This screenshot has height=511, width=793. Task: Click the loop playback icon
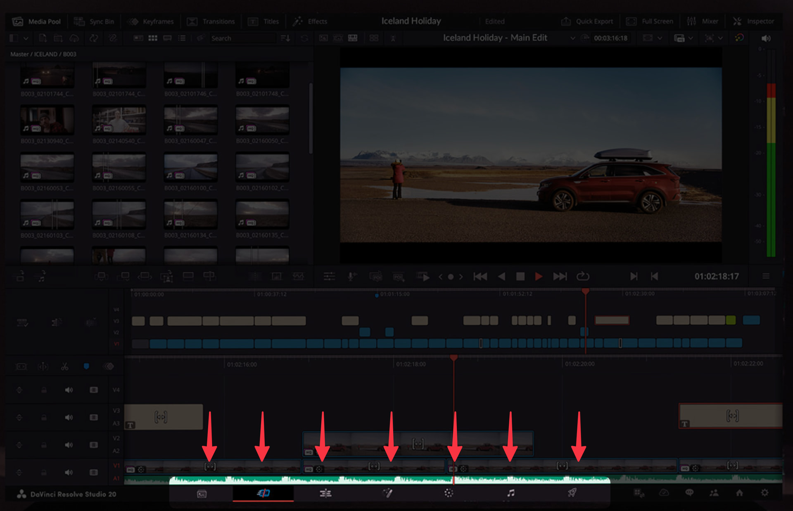click(583, 276)
